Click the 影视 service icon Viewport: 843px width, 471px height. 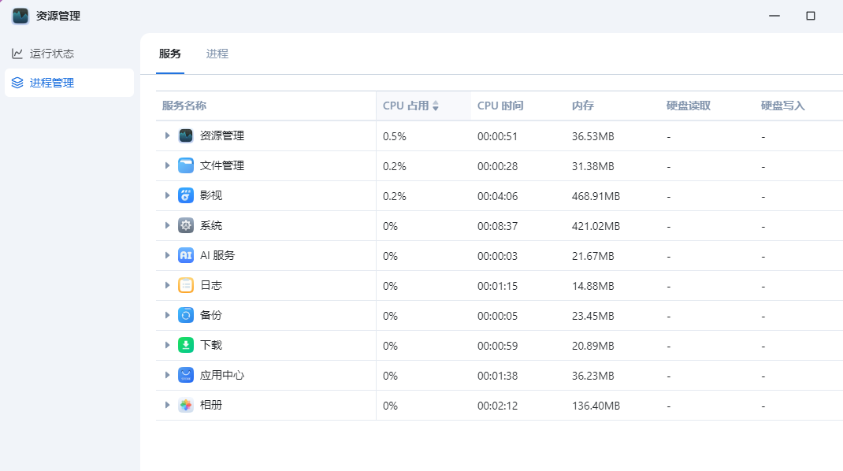186,195
